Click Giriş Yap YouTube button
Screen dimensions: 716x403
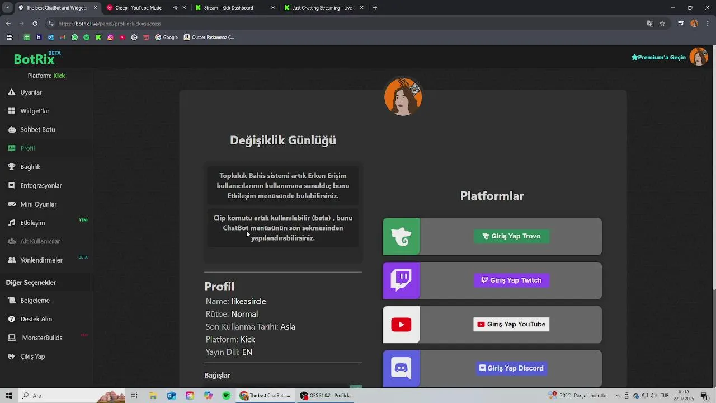pyautogui.click(x=511, y=325)
